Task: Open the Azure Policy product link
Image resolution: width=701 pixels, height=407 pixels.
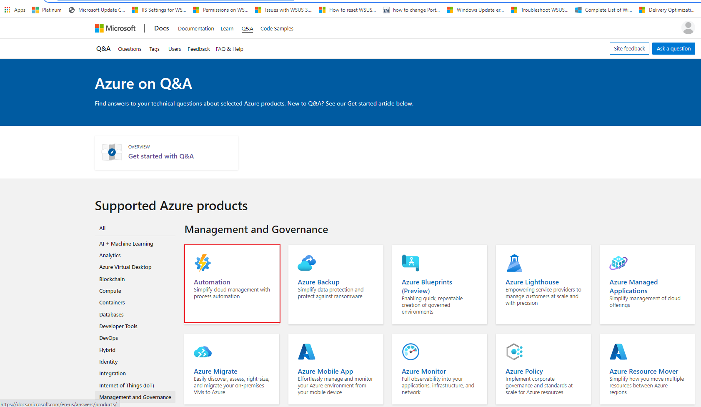Action: 524,372
